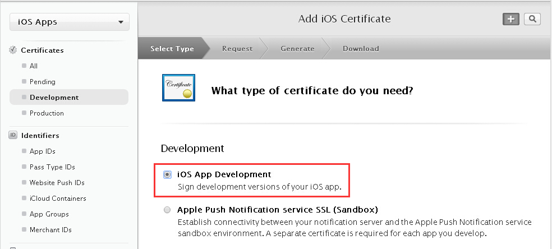The height and width of the screenshot is (249, 552).
Task: Click the magnifier search button
Action: [532, 19]
